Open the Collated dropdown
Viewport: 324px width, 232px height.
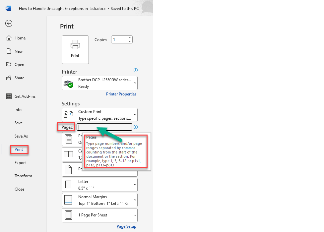[x=72, y=154]
